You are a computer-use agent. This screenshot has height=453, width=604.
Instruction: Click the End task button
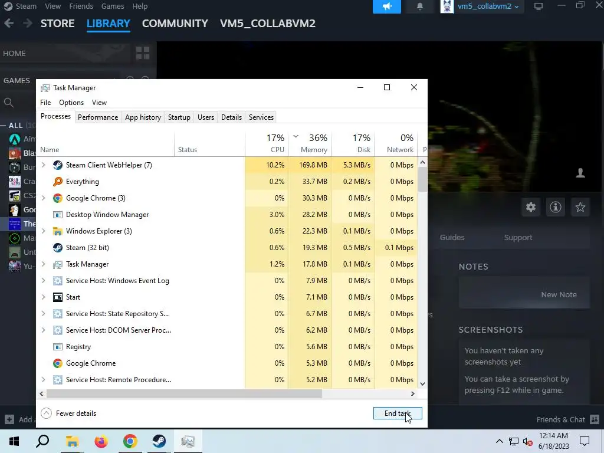click(x=398, y=413)
